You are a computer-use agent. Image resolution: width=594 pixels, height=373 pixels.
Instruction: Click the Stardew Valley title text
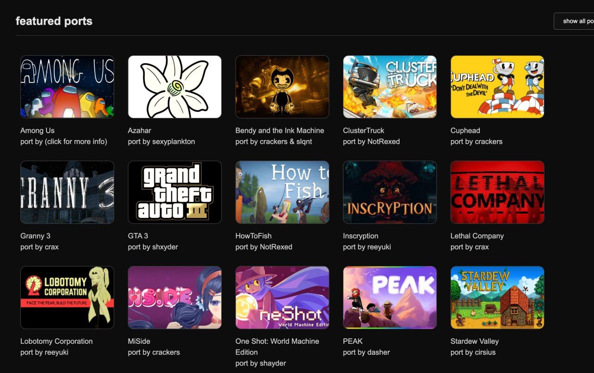coord(475,341)
